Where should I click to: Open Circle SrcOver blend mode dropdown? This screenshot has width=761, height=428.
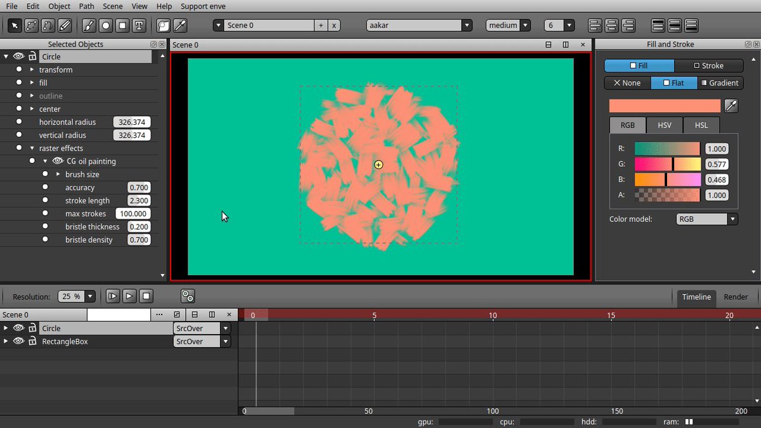(x=225, y=328)
